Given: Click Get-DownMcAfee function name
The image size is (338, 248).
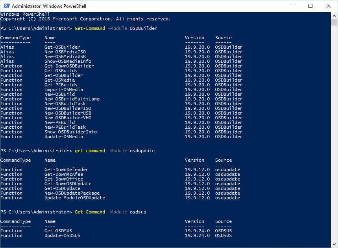Looking at the screenshot, I should 64,174.
